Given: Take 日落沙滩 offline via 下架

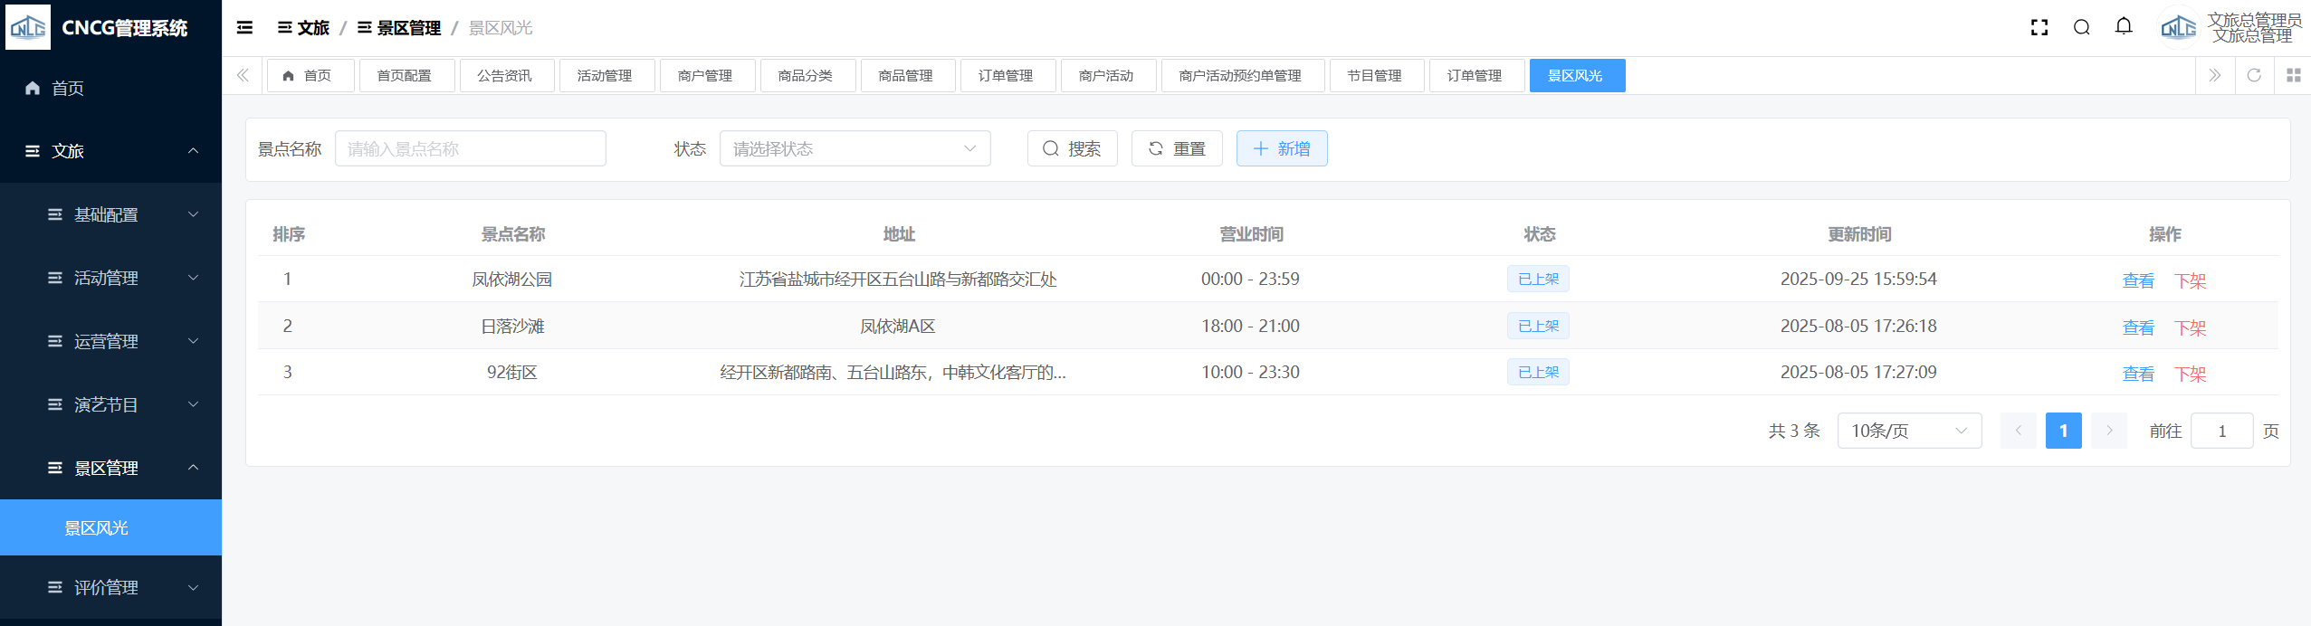Looking at the screenshot, I should click(2190, 327).
